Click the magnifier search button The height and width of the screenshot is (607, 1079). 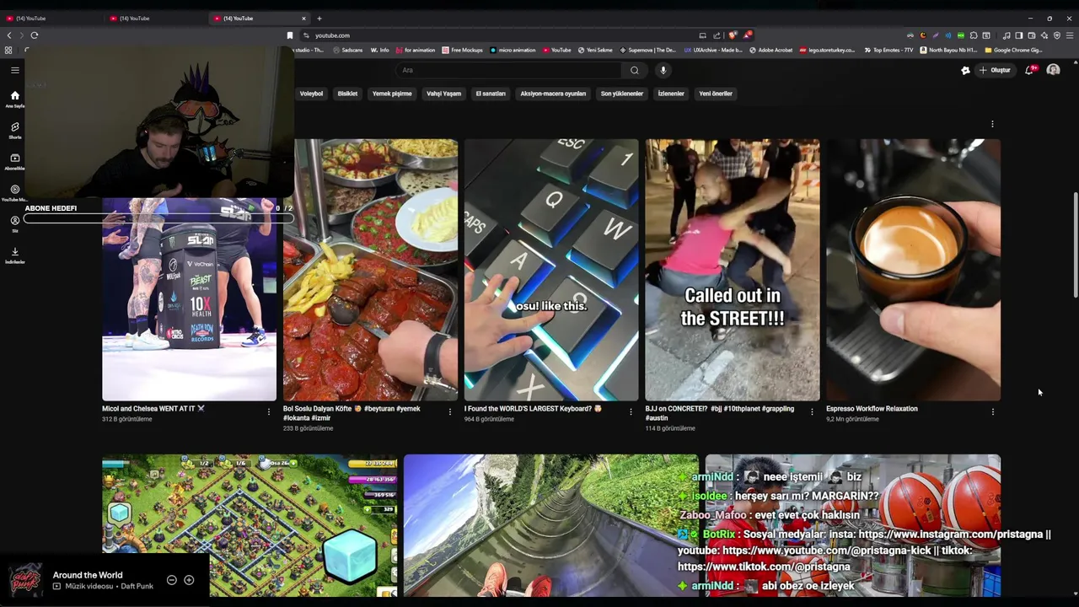(x=634, y=70)
